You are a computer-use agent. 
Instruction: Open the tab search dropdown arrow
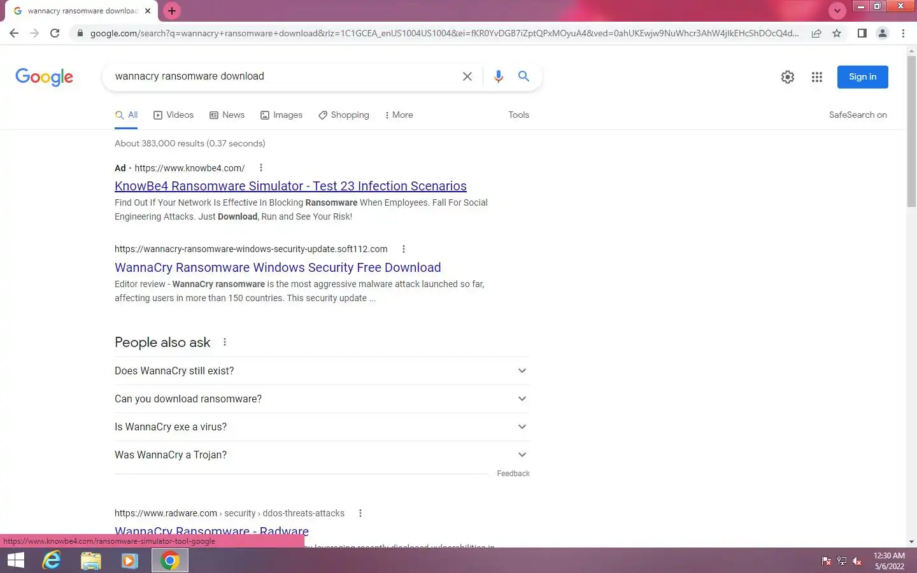pyautogui.click(x=837, y=11)
